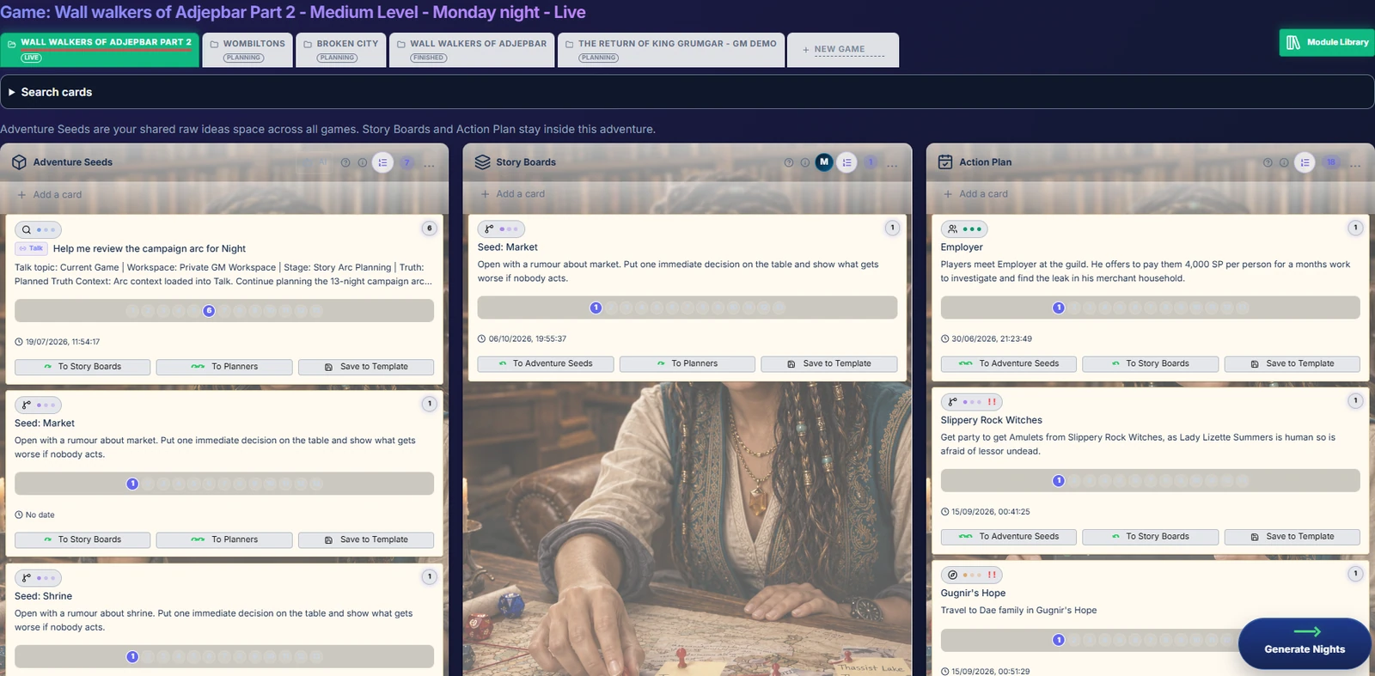
Task: Move Employer card To Adventure Seeds
Action: point(1009,363)
